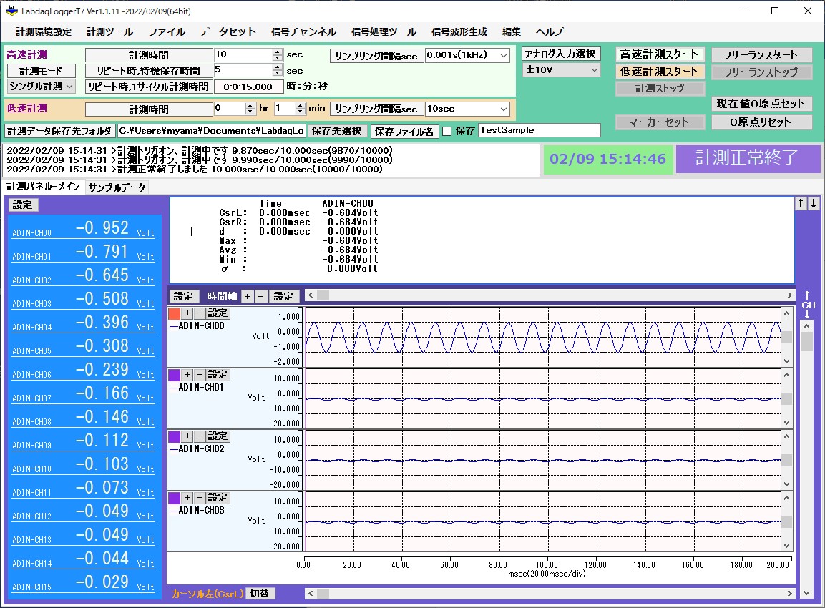Click the "+" scale icon on ADIN-CH00 graph
Image resolution: width=825 pixels, height=608 pixels.
tap(187, 313)
